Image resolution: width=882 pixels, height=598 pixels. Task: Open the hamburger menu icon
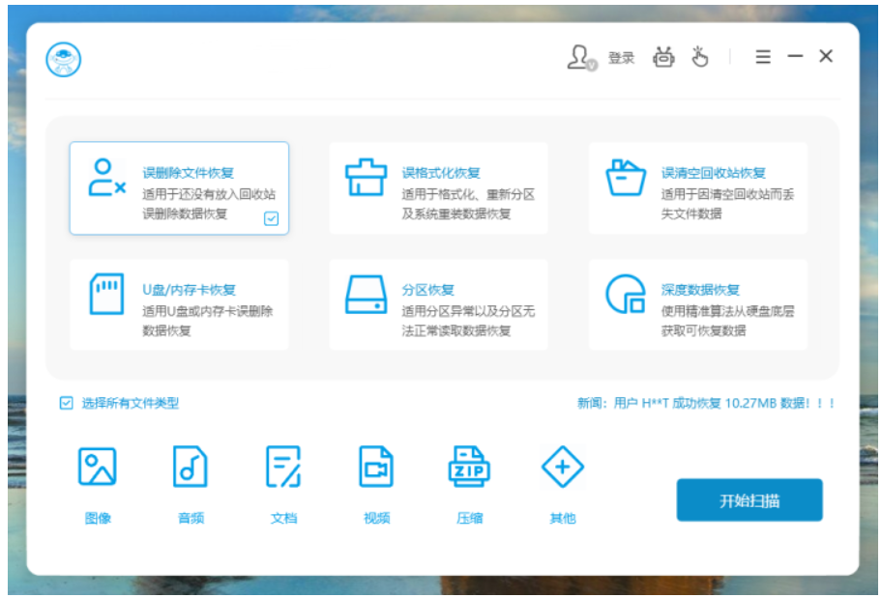click(x=763, y=57)
